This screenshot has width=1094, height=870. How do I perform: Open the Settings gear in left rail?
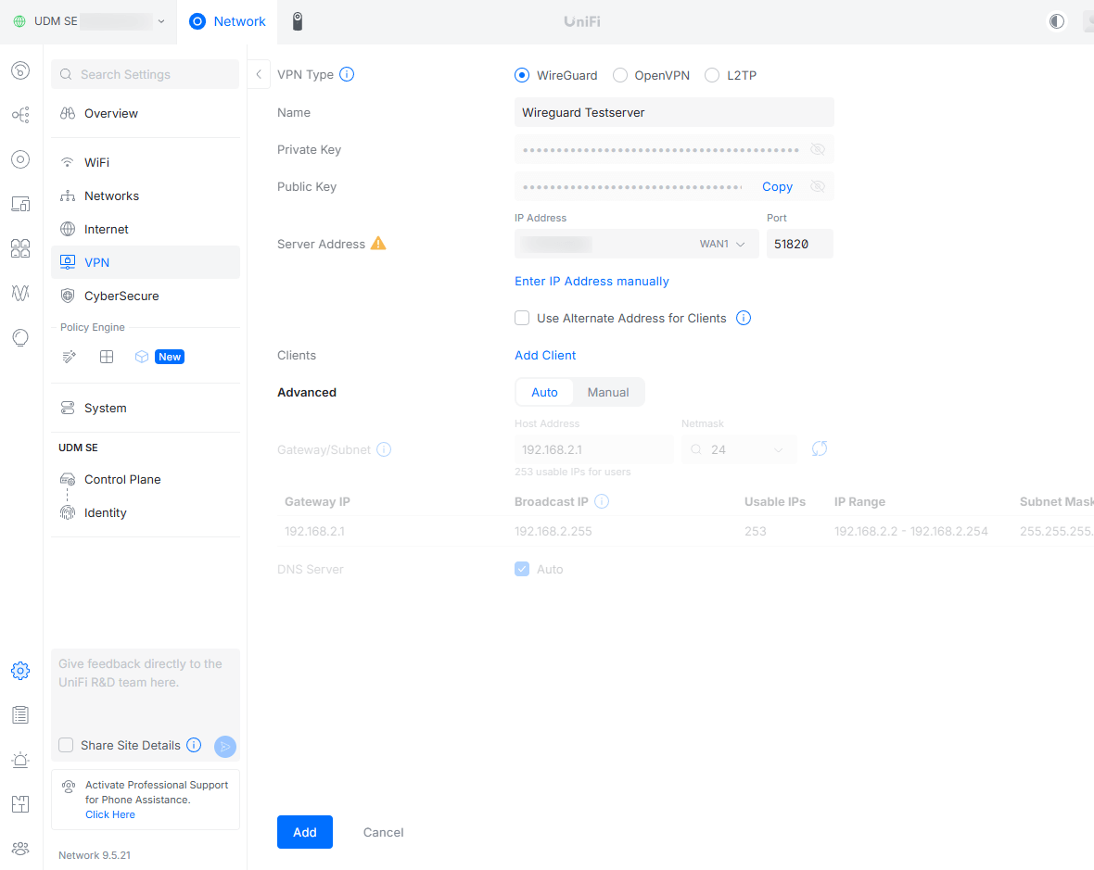coord(20,671)
